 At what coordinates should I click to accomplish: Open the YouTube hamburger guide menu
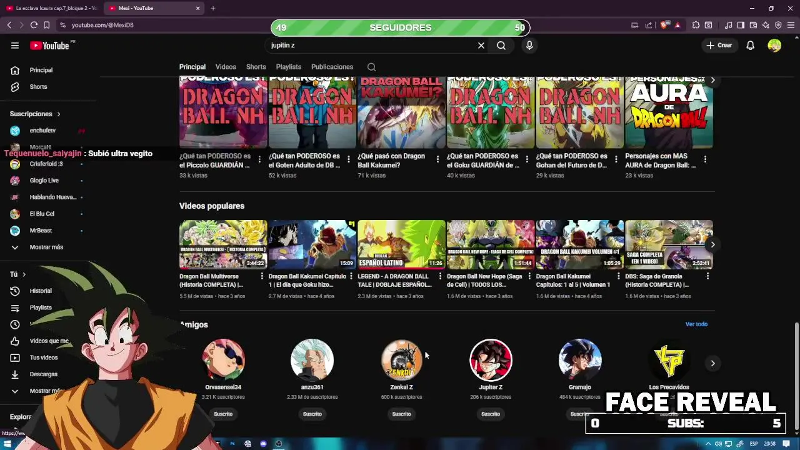pyautogui.click(x=15, y=45)
